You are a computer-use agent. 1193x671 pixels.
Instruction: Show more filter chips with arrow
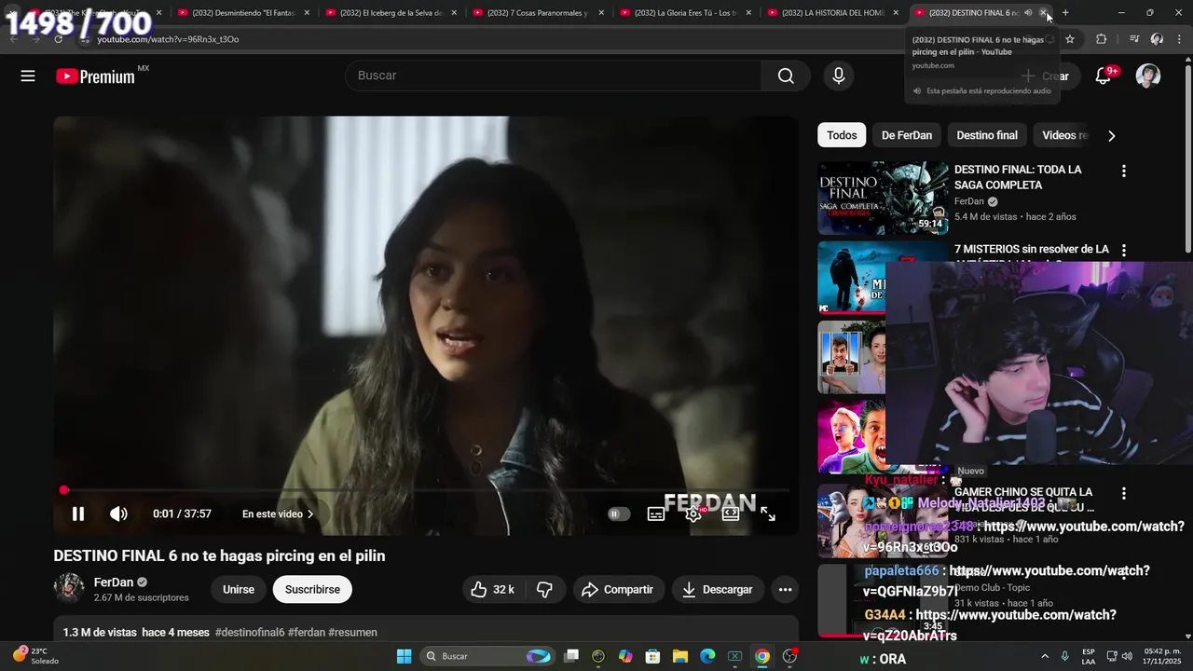tap(1111, 136)
